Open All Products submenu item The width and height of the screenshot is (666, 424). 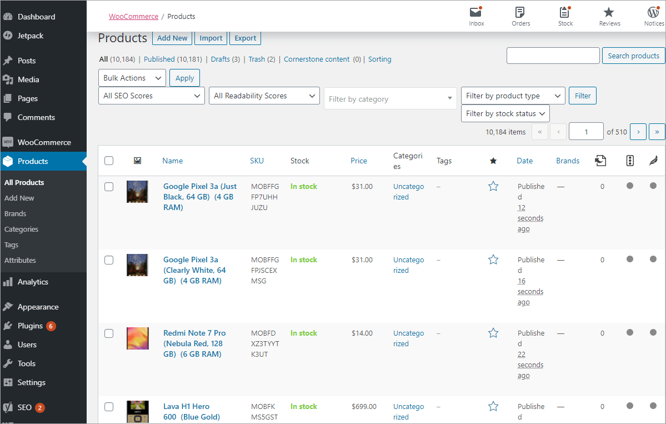click(24, 182)
